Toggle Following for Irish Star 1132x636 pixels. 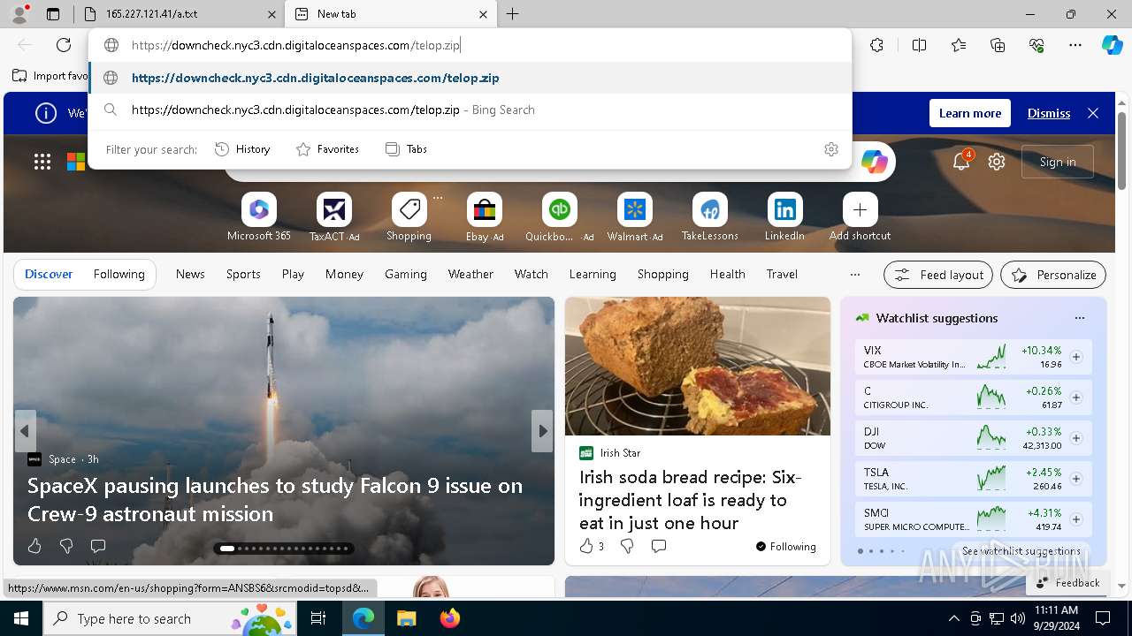(x=786, y=547)
